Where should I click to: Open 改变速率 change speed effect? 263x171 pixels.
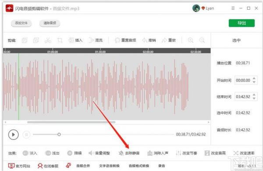coord(244,153)
